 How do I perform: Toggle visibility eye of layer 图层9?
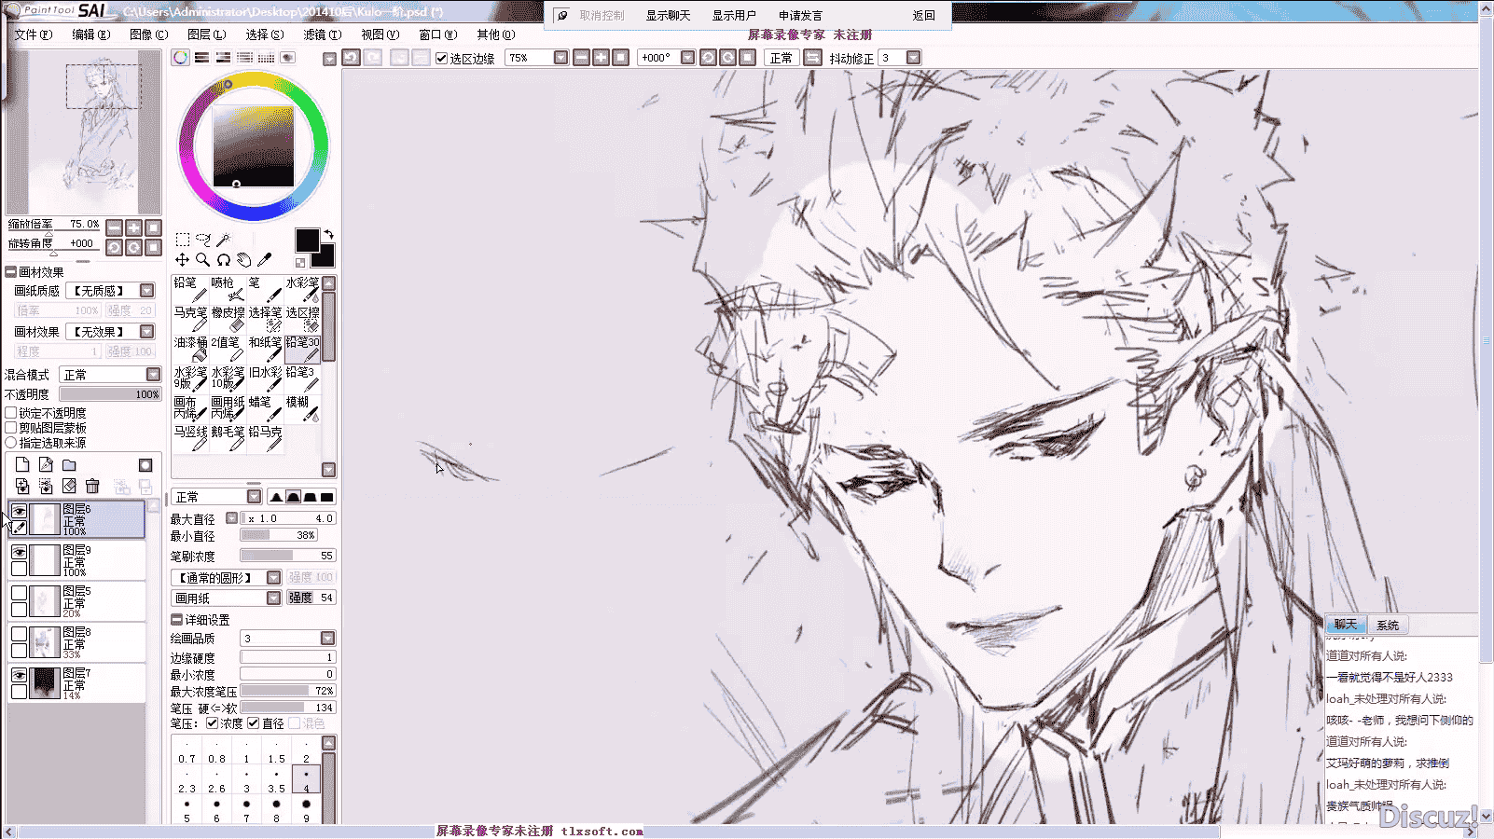click(x=19, y=552)
